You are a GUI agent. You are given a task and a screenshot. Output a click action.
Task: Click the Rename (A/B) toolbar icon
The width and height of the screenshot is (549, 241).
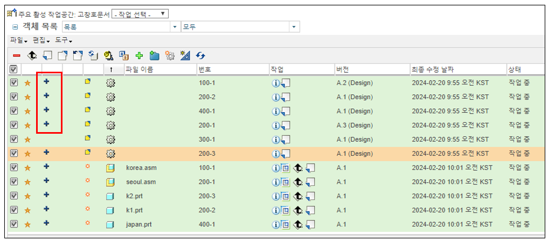click(x=123, y=56)
